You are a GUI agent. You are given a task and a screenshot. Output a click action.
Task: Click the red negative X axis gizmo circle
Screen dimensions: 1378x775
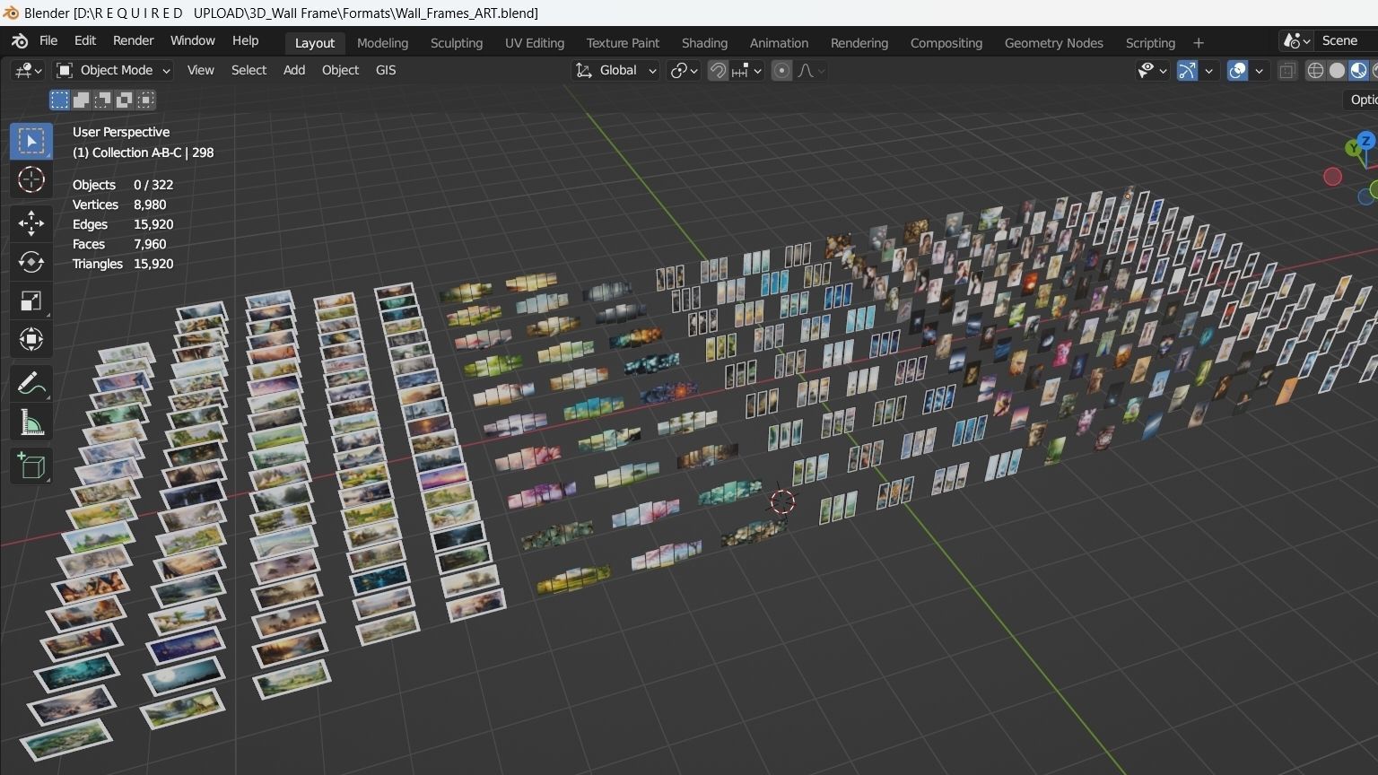coord(1332,177)
